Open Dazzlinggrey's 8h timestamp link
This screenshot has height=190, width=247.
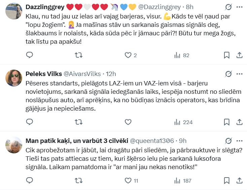click(x=190, y=7)
